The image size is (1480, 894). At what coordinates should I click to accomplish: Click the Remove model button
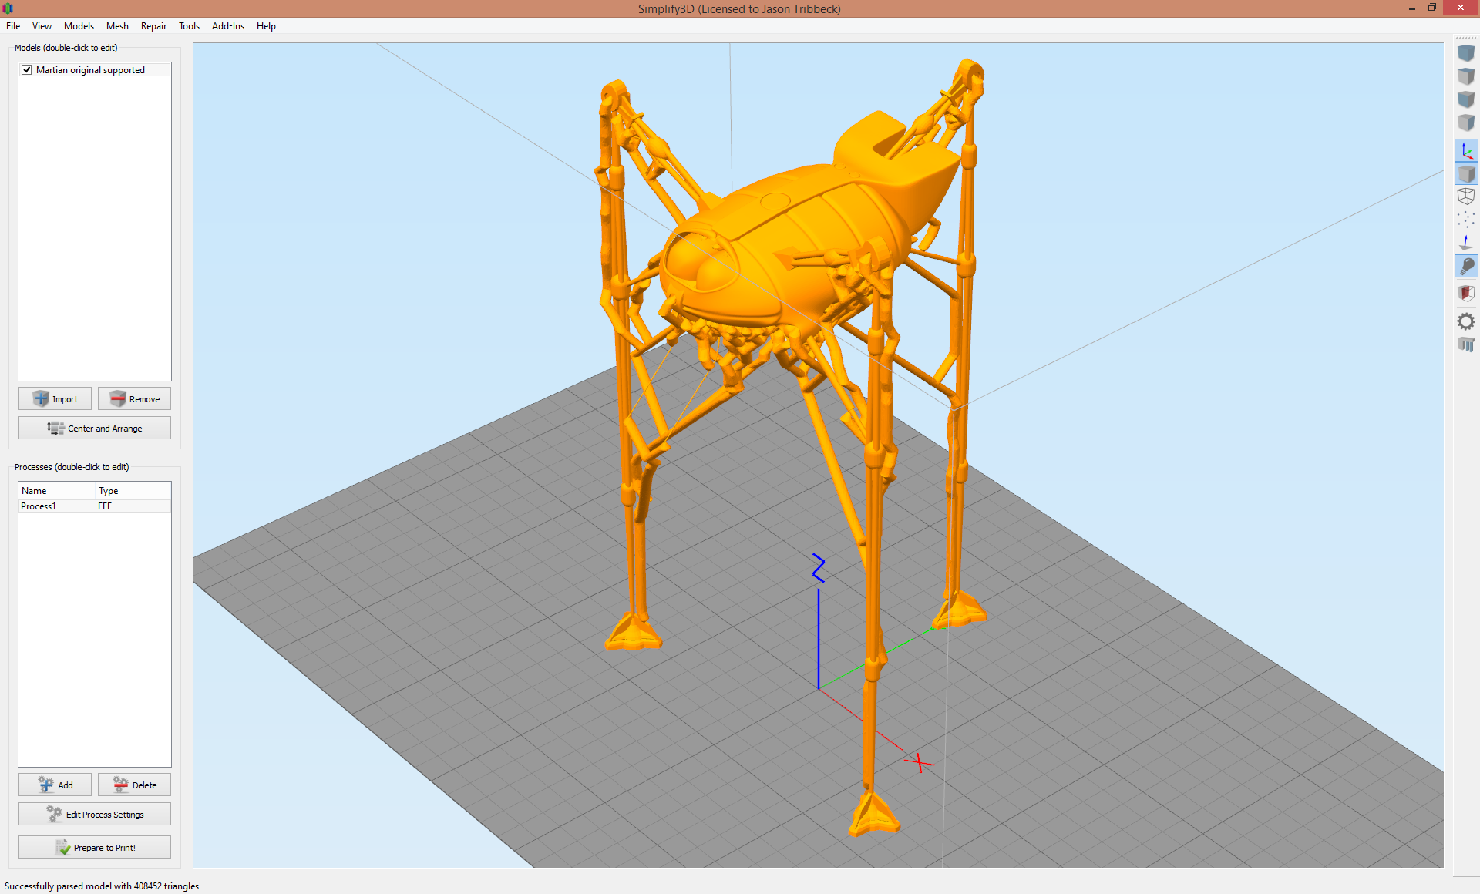134,398
